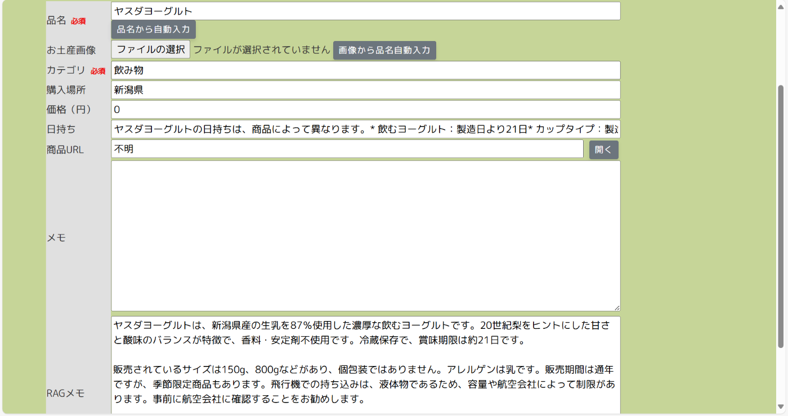Viewport: 788px width, 416px height.
Task: Click the メモ textarea resize handle
Action: [617, 308]
